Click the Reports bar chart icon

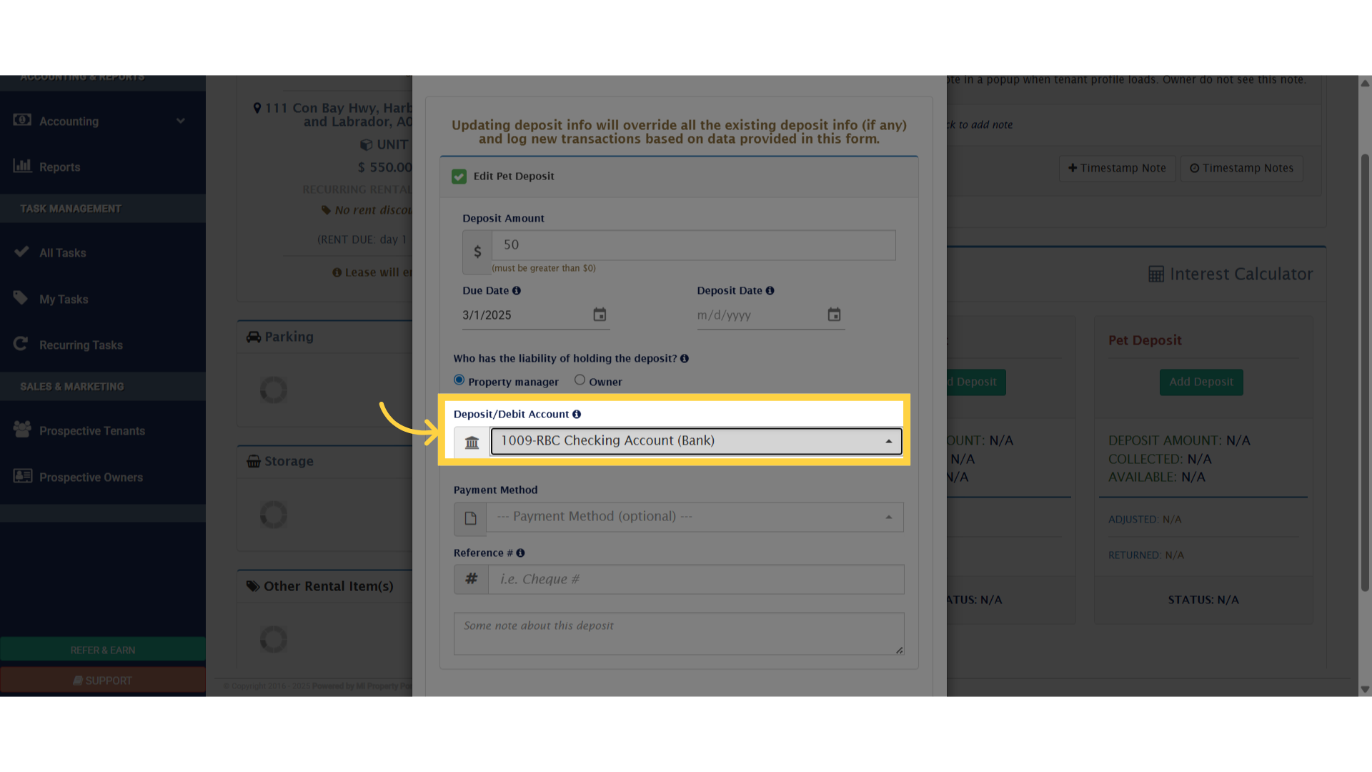point(22,165)
